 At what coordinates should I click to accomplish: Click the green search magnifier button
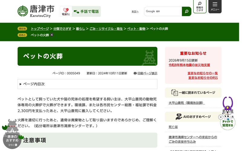[x=186, y=11]
